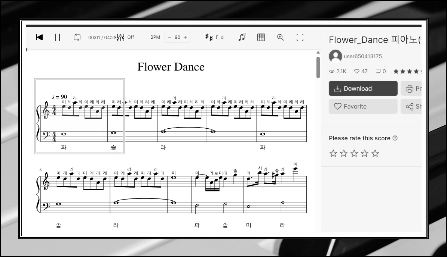The height and width of the screenshot is (257, 447).
Task: Pause the score playback
Action: tap(58, 37)
